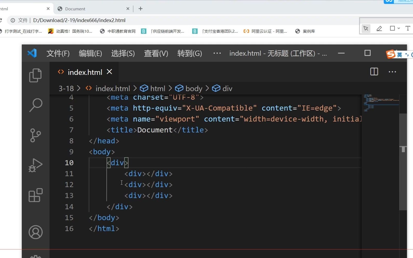
Task: Open the 编辑(E) menu
Action: (90, 53)
